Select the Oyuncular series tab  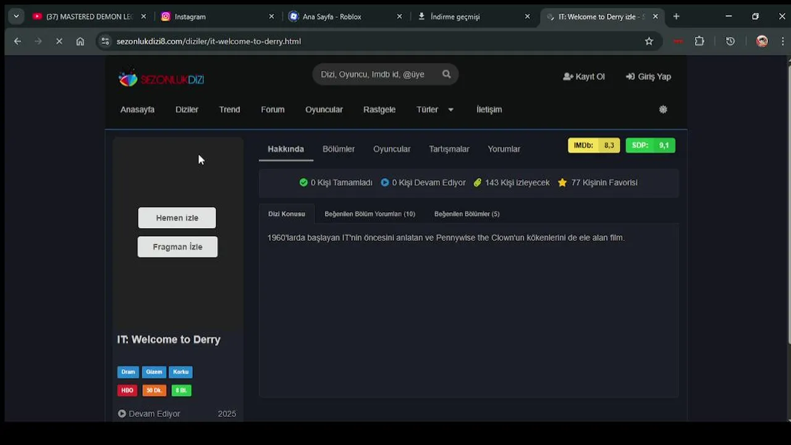pyautogui.click(x=392, y=149)
